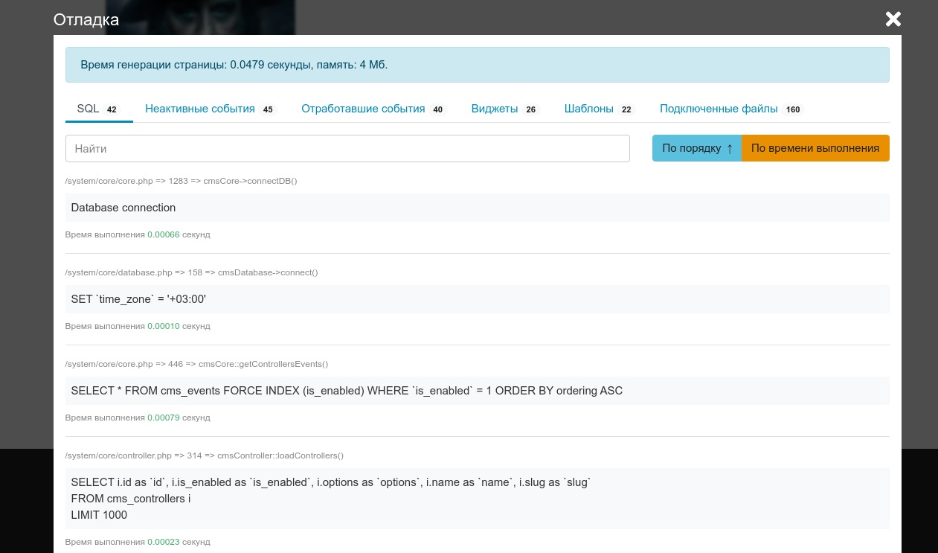Click the cmsController::loadControllers() trace line
Screen dimensions: 938x553
point(204,455)
